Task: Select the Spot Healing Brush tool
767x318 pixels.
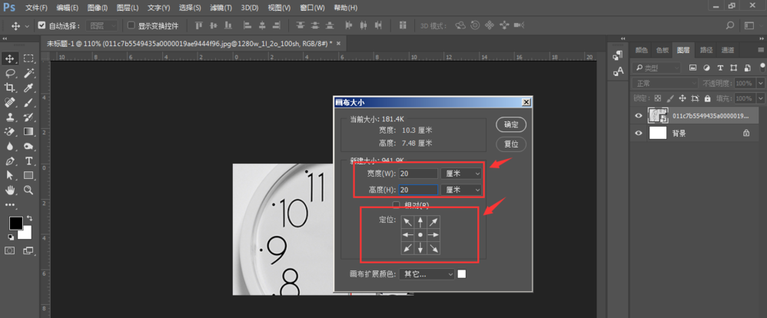Action: [x=9, y=102]
